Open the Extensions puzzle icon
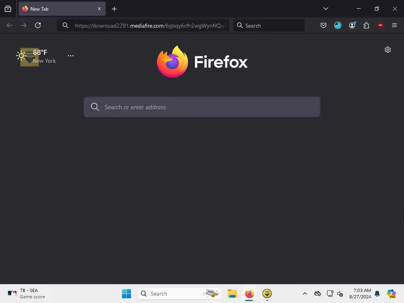Screen dimensions: 404x303 click(366, 25)
